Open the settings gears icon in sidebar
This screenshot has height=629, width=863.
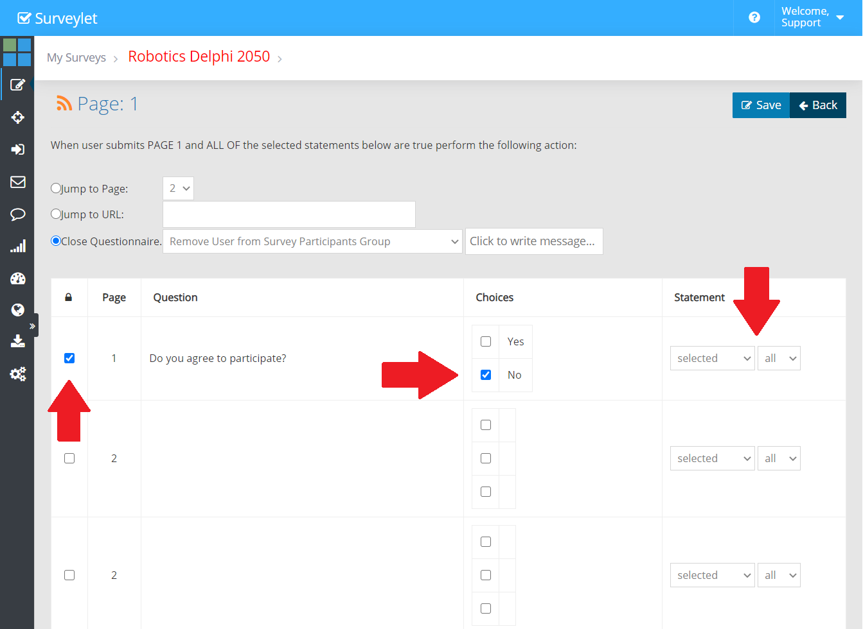click(x=17, y=374)
